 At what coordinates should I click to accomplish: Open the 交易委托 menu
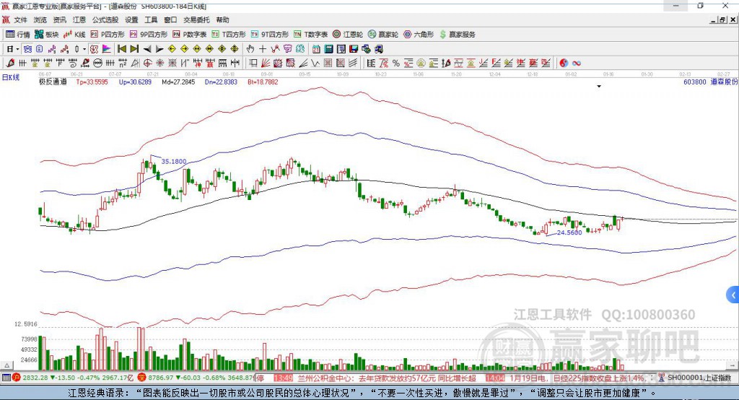coord(196,19)
